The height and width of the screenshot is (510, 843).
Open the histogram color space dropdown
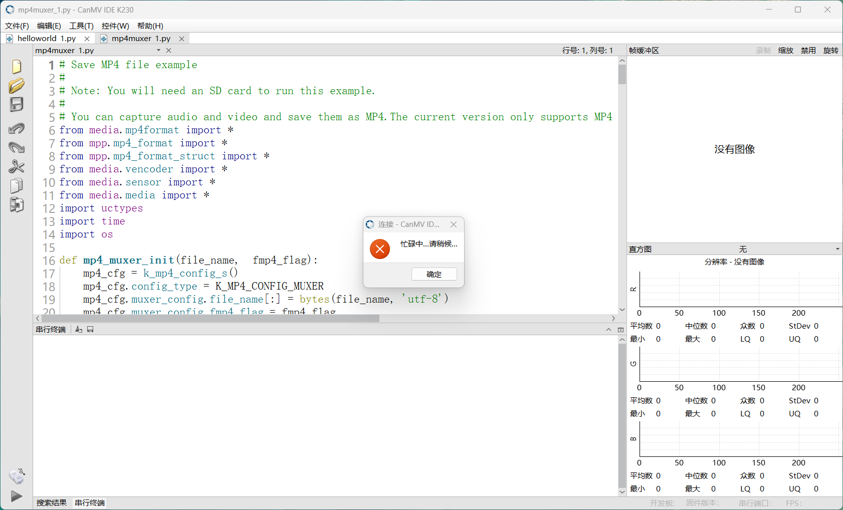pos(837,249)
